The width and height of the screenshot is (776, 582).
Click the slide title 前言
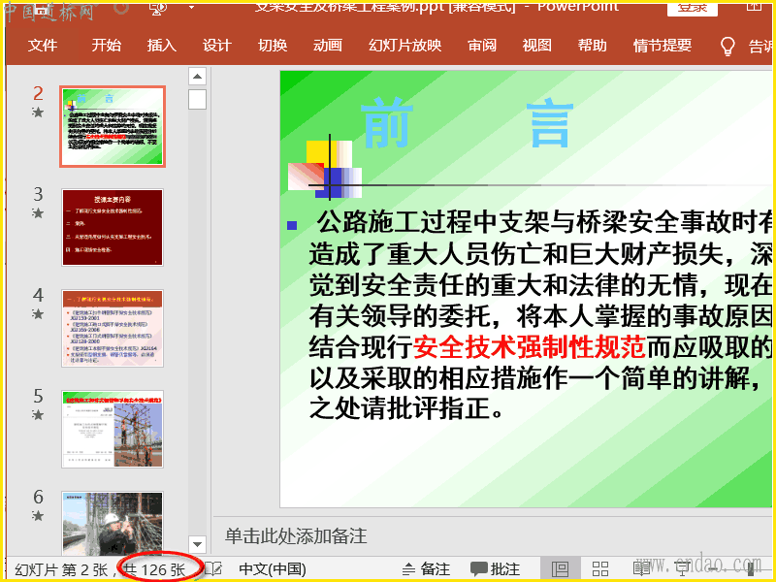tap(468, 123)
